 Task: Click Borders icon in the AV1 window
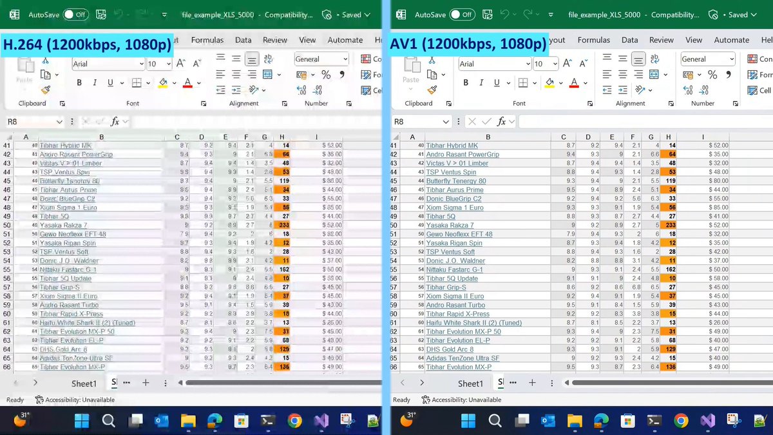tap(523, 83)
